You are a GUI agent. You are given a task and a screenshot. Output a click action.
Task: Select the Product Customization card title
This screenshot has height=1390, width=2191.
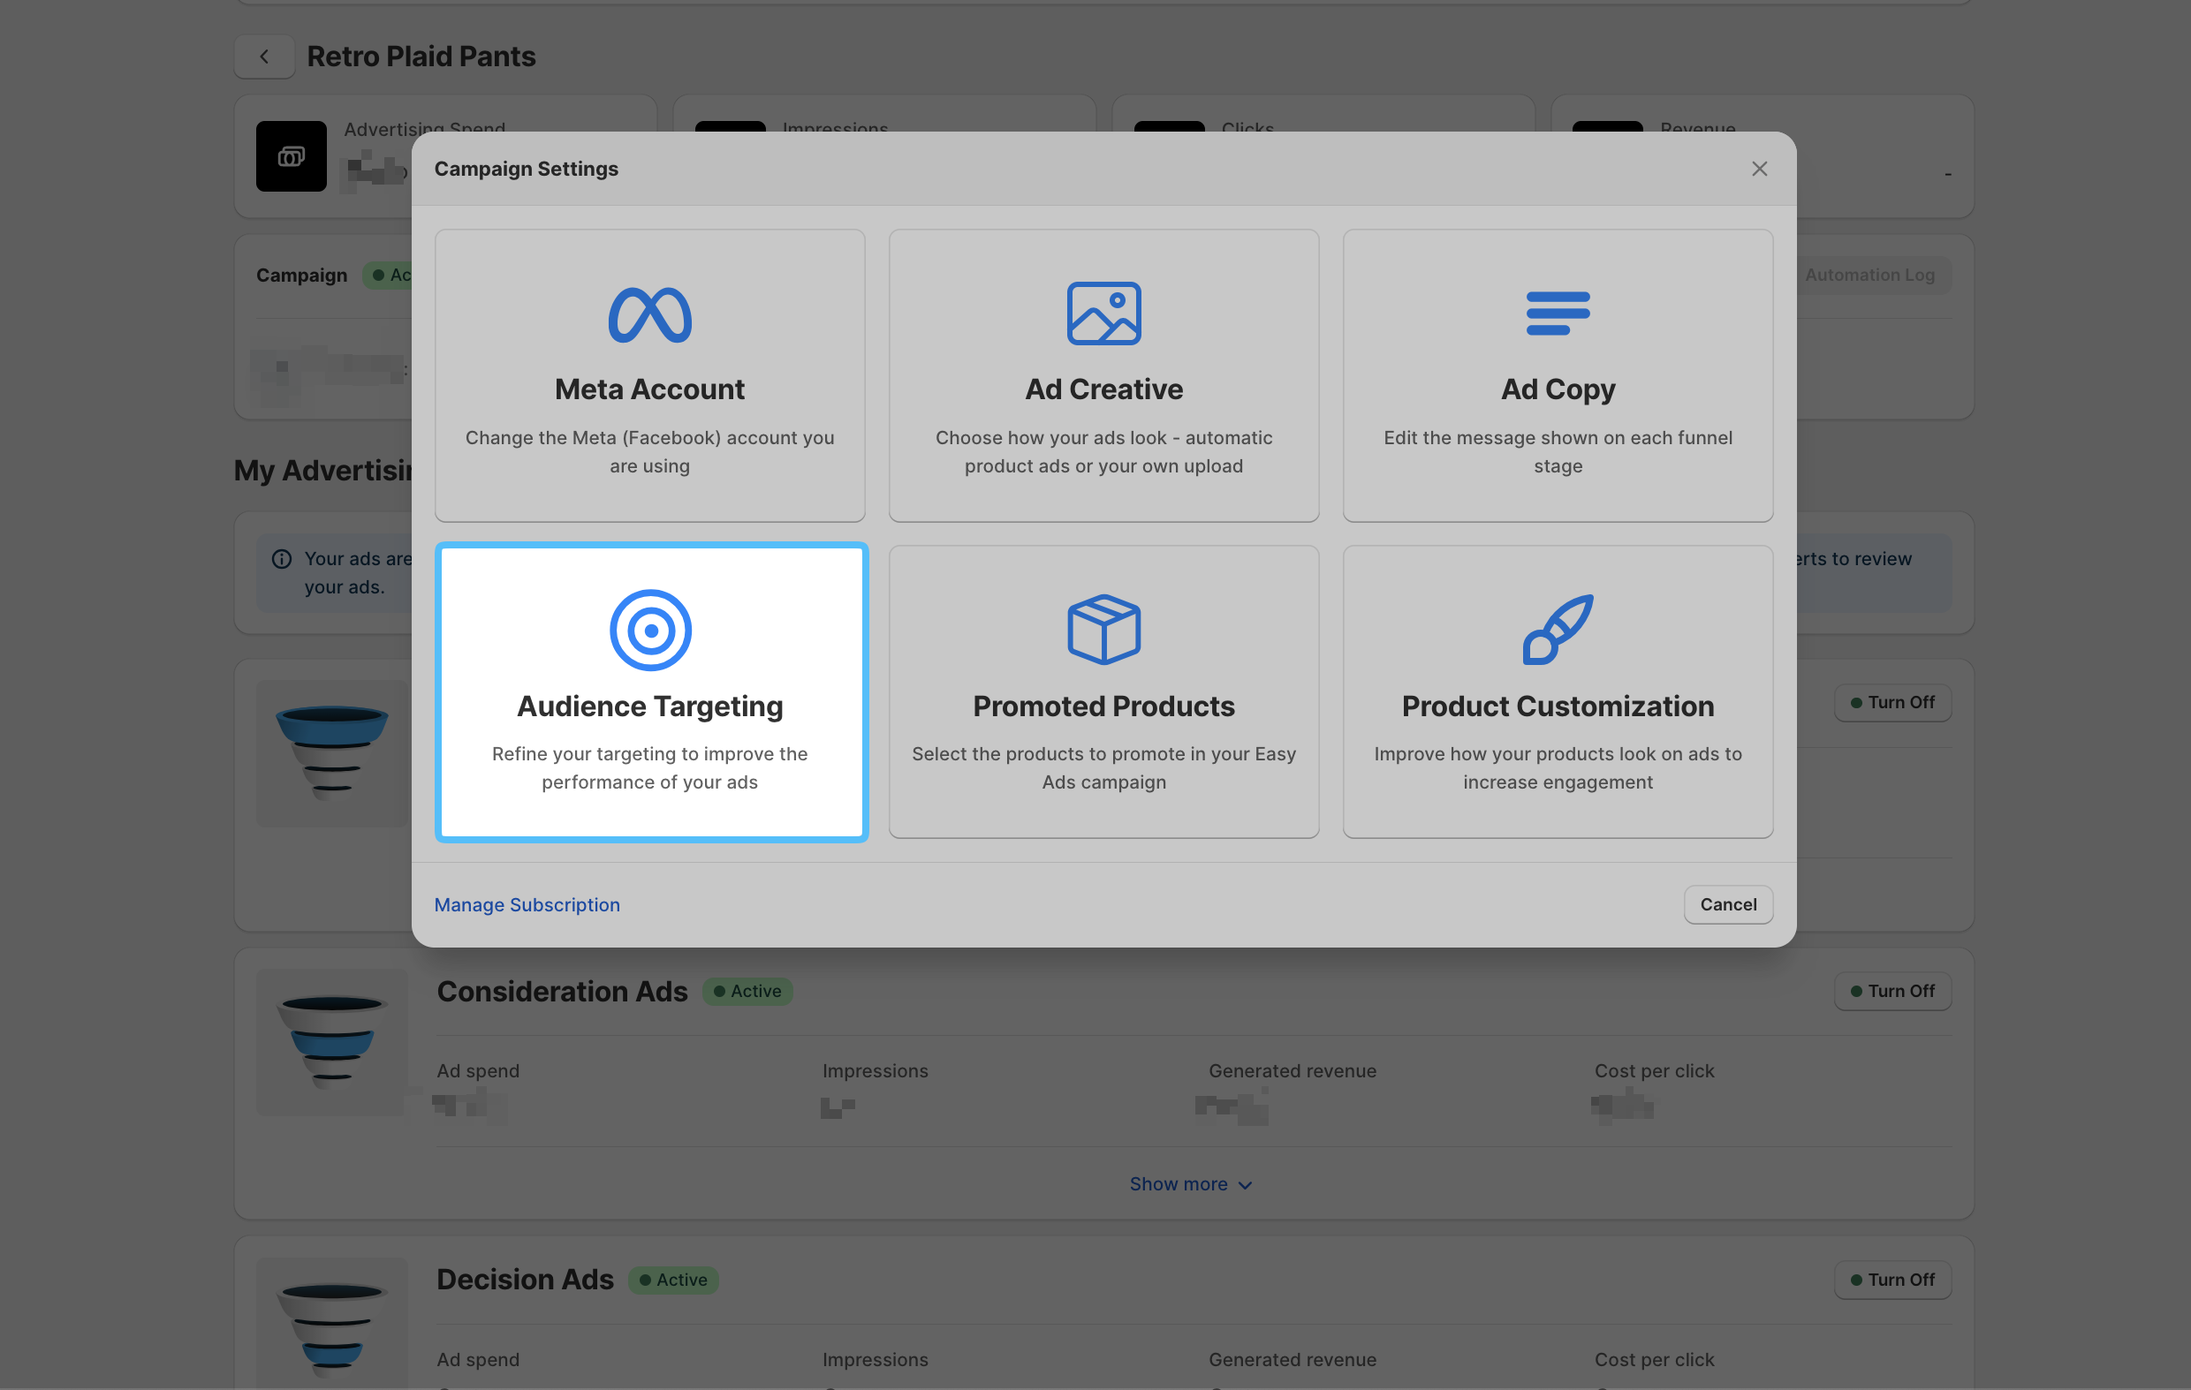point(1558,706)
